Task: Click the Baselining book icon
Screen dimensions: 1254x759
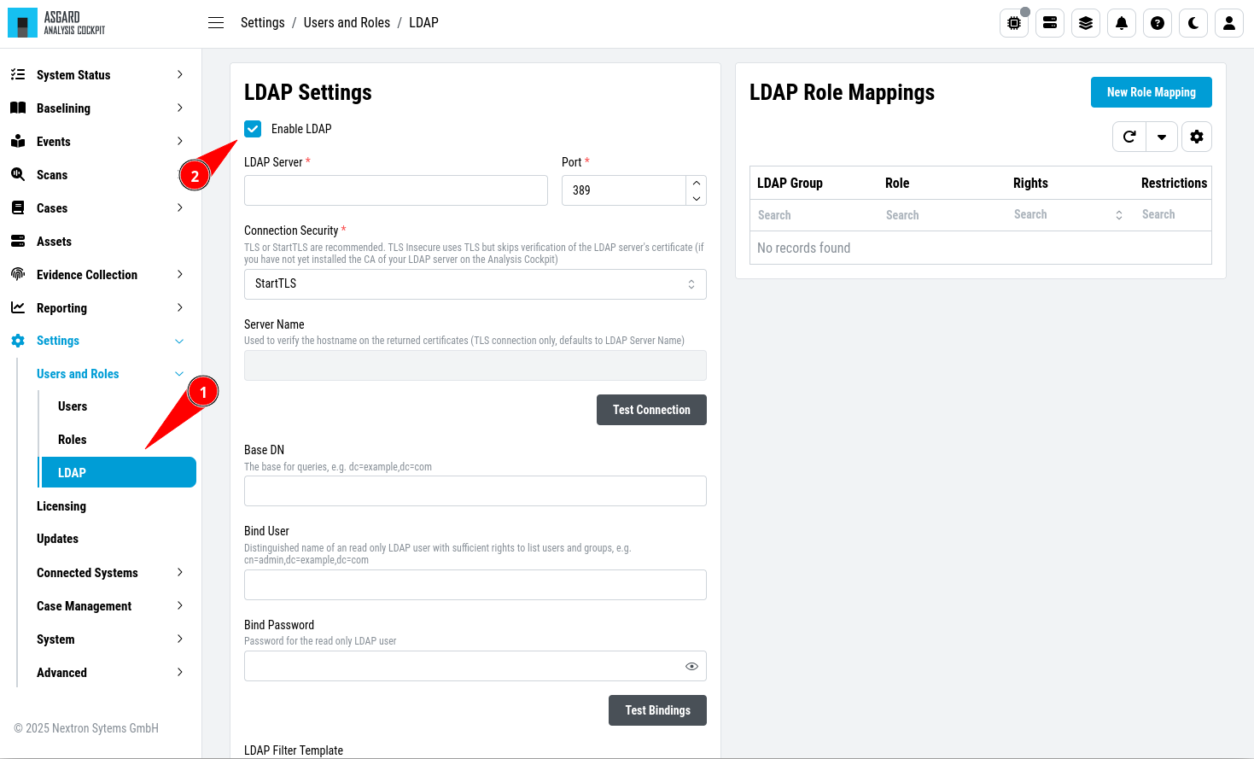Action: coord(18,108)
